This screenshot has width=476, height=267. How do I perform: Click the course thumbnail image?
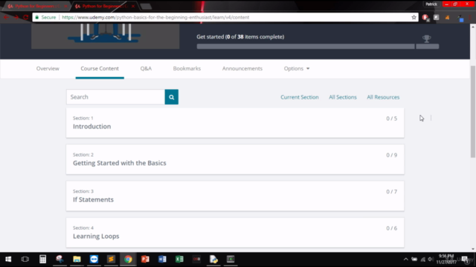(x=106, y=36)
